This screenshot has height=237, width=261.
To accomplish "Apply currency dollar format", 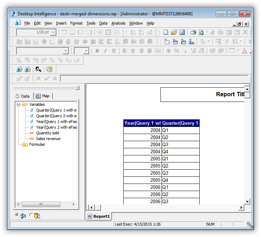I will [x=168, y=51].
